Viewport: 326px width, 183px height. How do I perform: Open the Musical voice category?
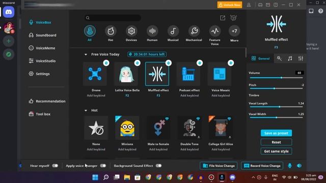[x=173, y=31]
